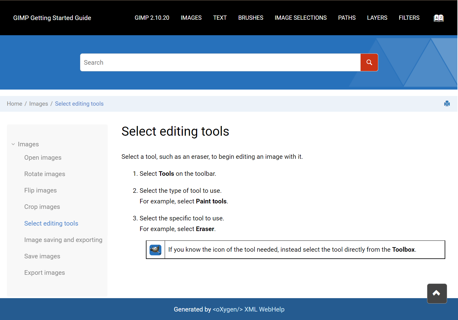Select the Select editing tools sidebar item
The width and height of the screenshot is (458, 320).
click(51, 223)
